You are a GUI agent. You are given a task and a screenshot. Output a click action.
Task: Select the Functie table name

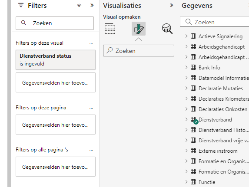[207, 182]
